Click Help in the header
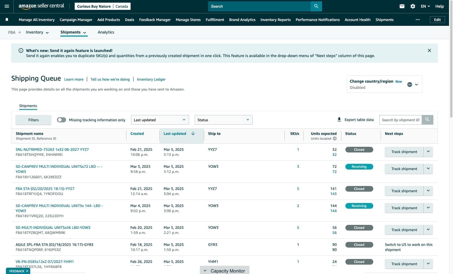 [439, 6]
